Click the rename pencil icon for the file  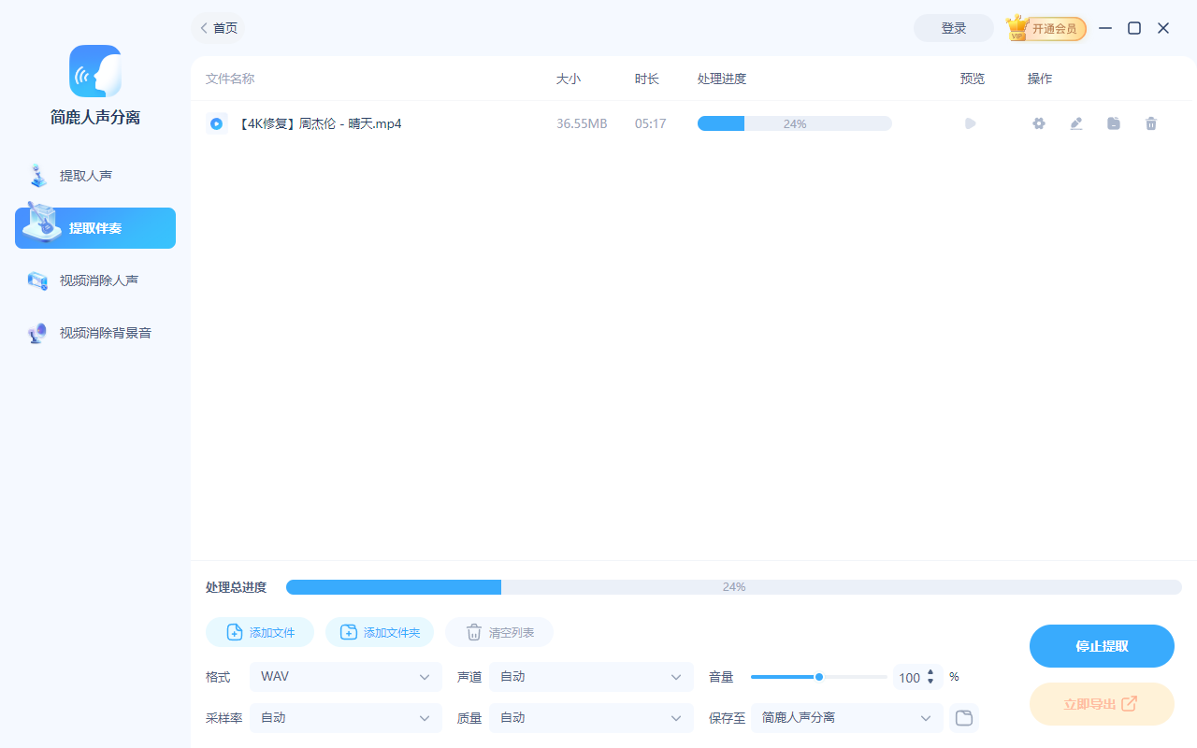tap(1075, 122)
